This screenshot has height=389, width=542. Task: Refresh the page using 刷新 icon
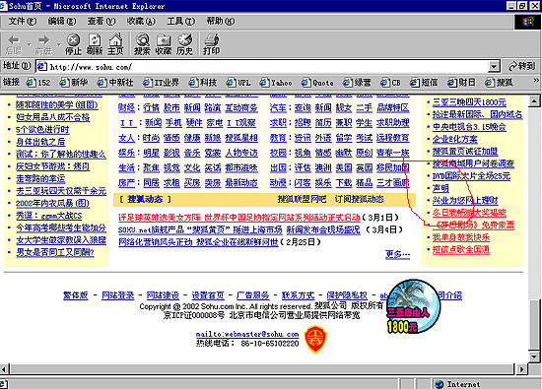click(x=95, y=44)
